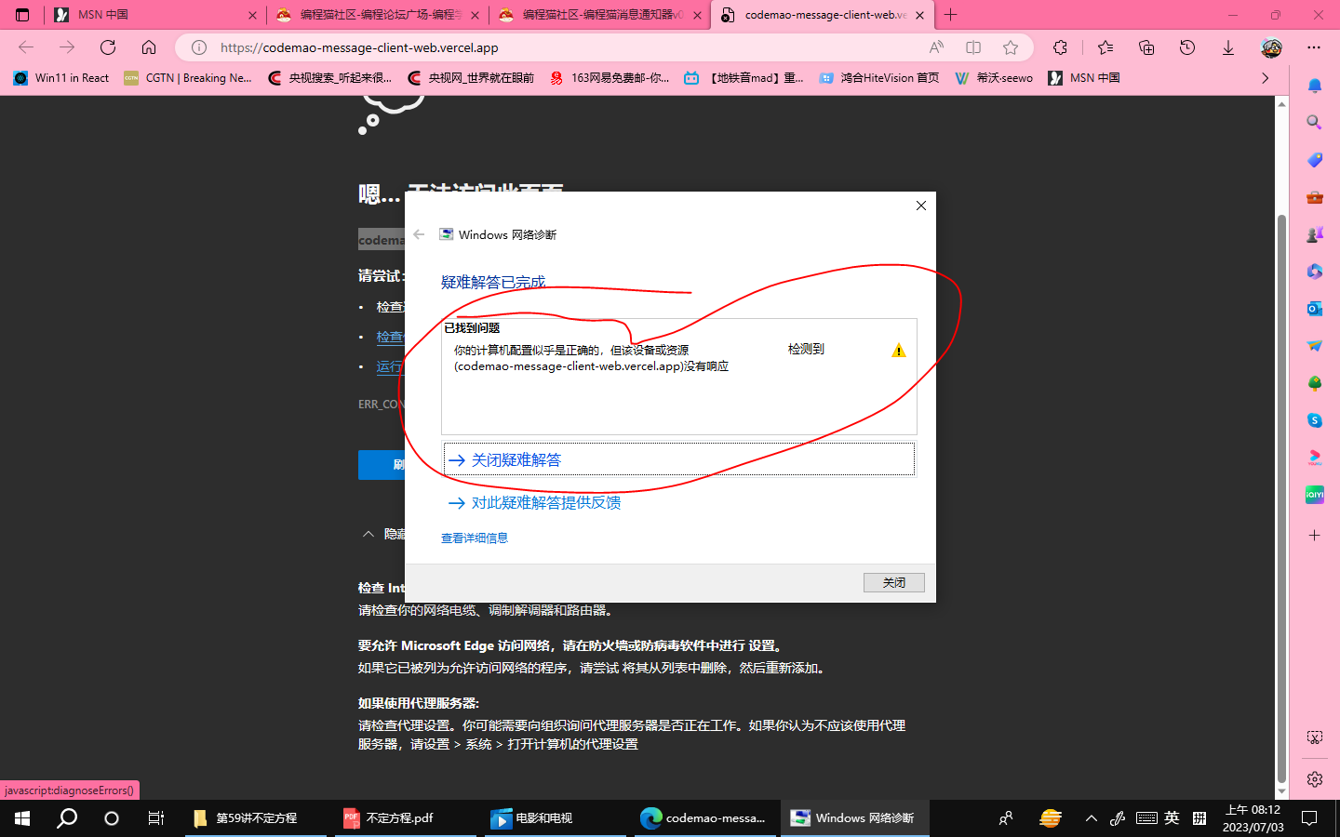This screenshot has height=837, width=1340.
Task: Open the tab actions menu icon
Action: click(x=22, y=15)
